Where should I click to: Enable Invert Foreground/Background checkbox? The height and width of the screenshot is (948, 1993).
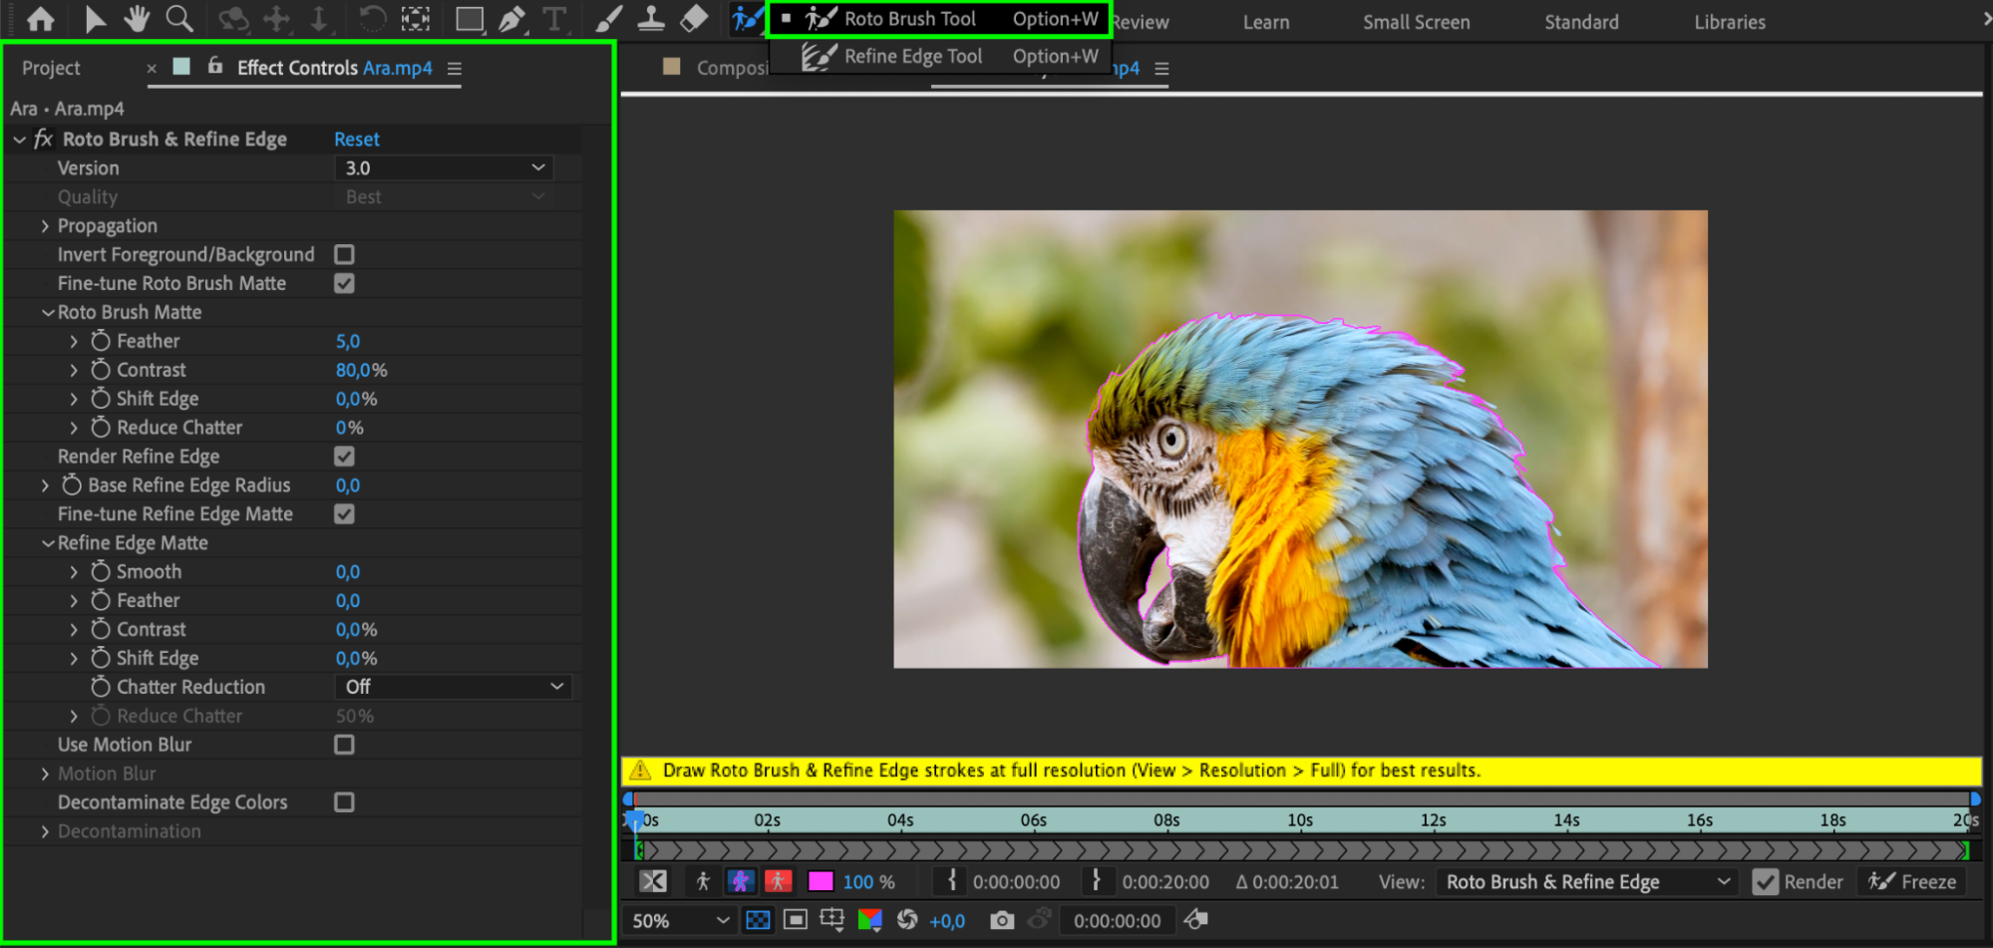click(344, 255)
